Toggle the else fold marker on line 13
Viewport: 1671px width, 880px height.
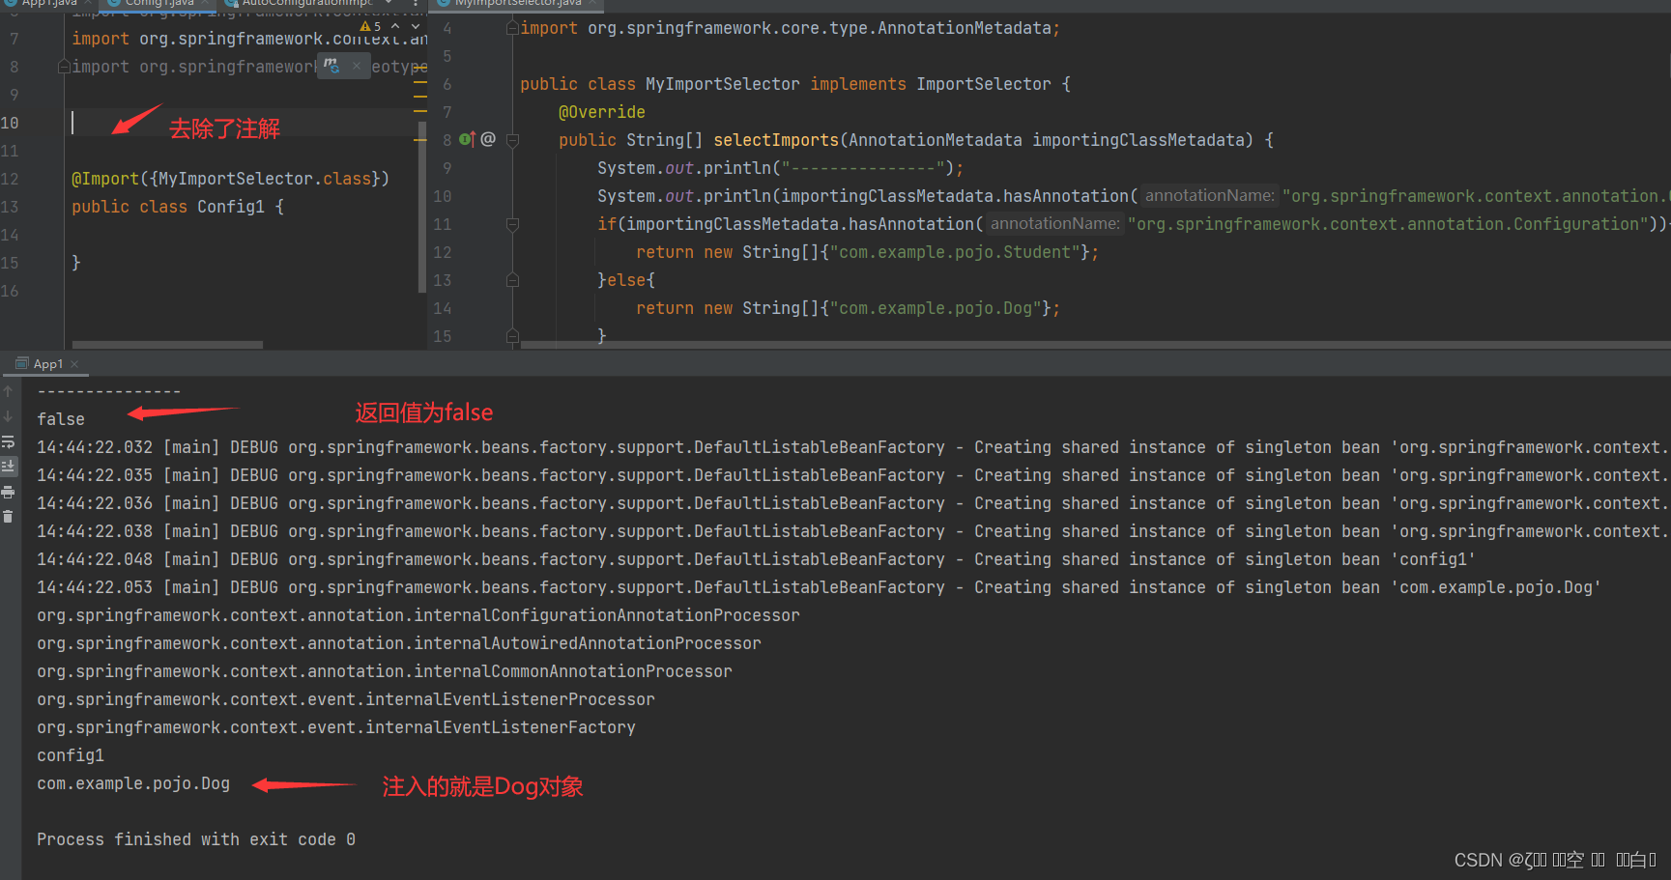point(512,280)
